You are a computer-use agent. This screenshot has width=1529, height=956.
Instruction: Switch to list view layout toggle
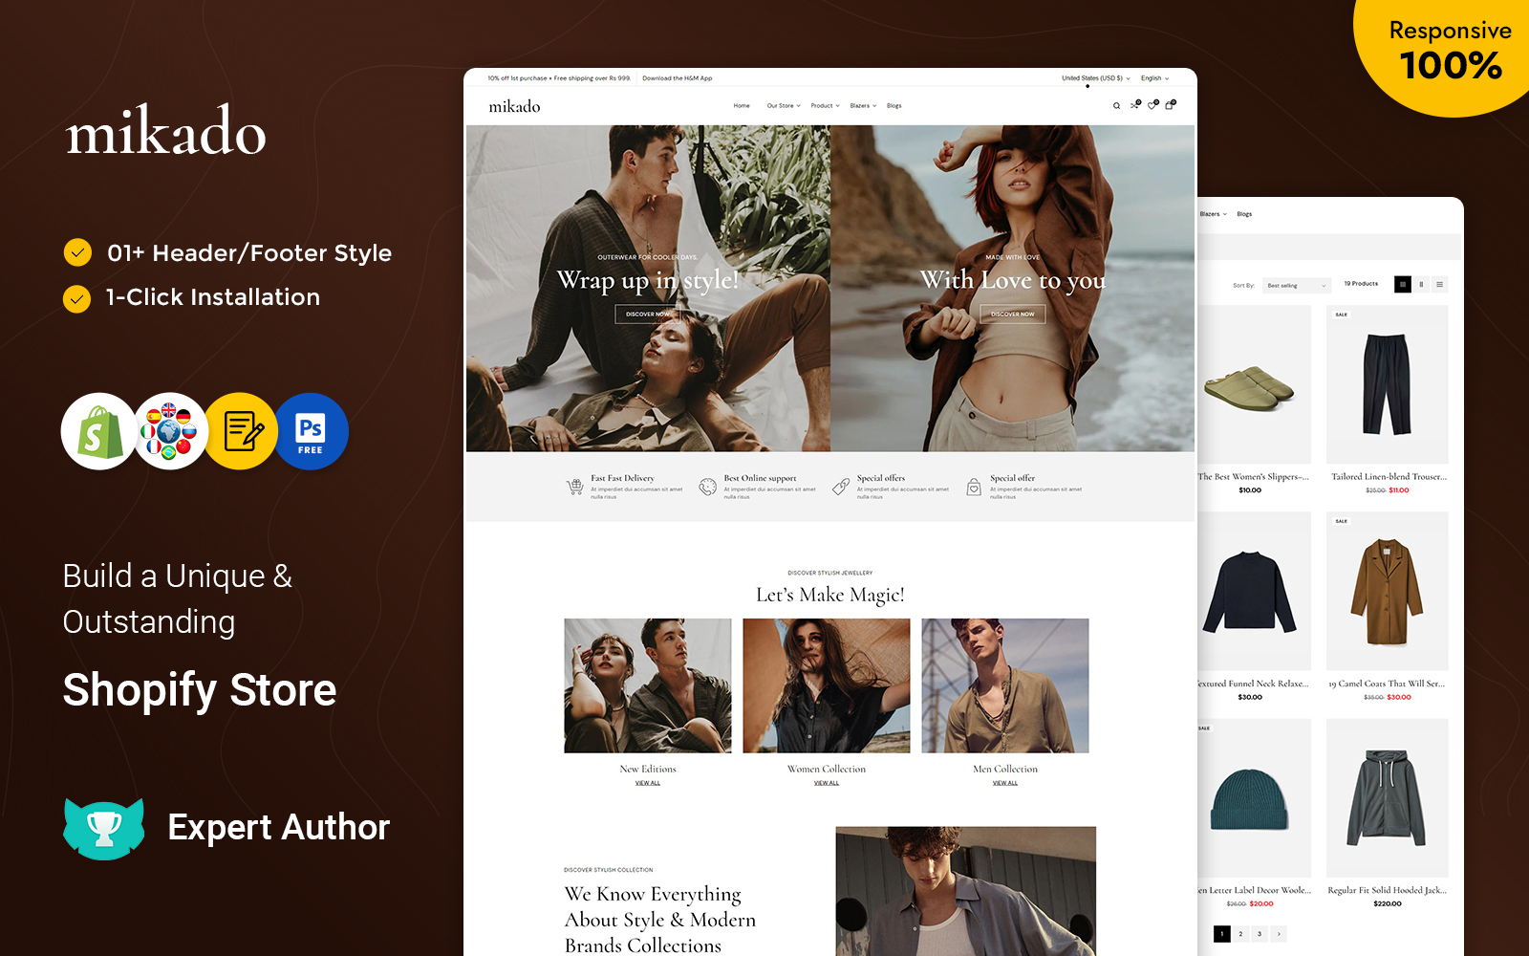[1439, 284]
